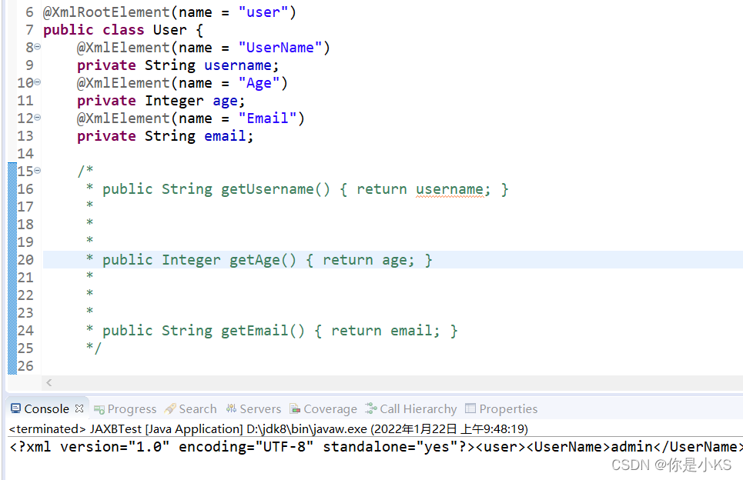
Task: Click the Servers tab icon
Action: 231,408
